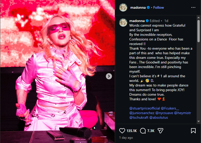The image size is (201, 143).
Task: Click the caption scrollbar down arrow
Action: click(x=198, y=121)
